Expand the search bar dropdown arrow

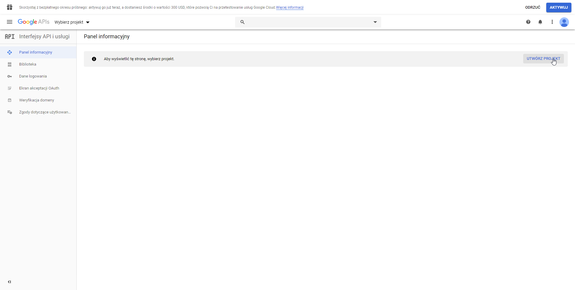click(x=375, y=22)
